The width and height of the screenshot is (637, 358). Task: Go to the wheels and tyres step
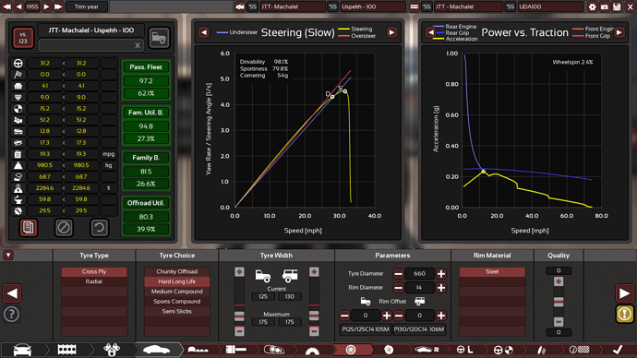351,350
